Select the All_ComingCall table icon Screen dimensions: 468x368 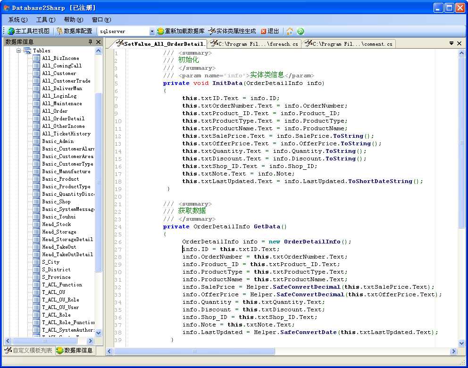[x=36, y=66]
